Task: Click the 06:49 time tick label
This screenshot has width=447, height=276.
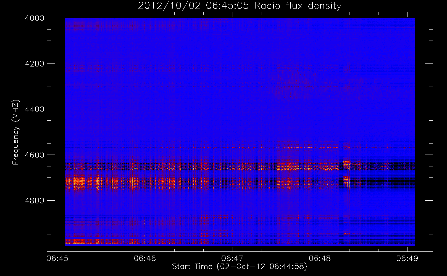Action: coord(407,258)
